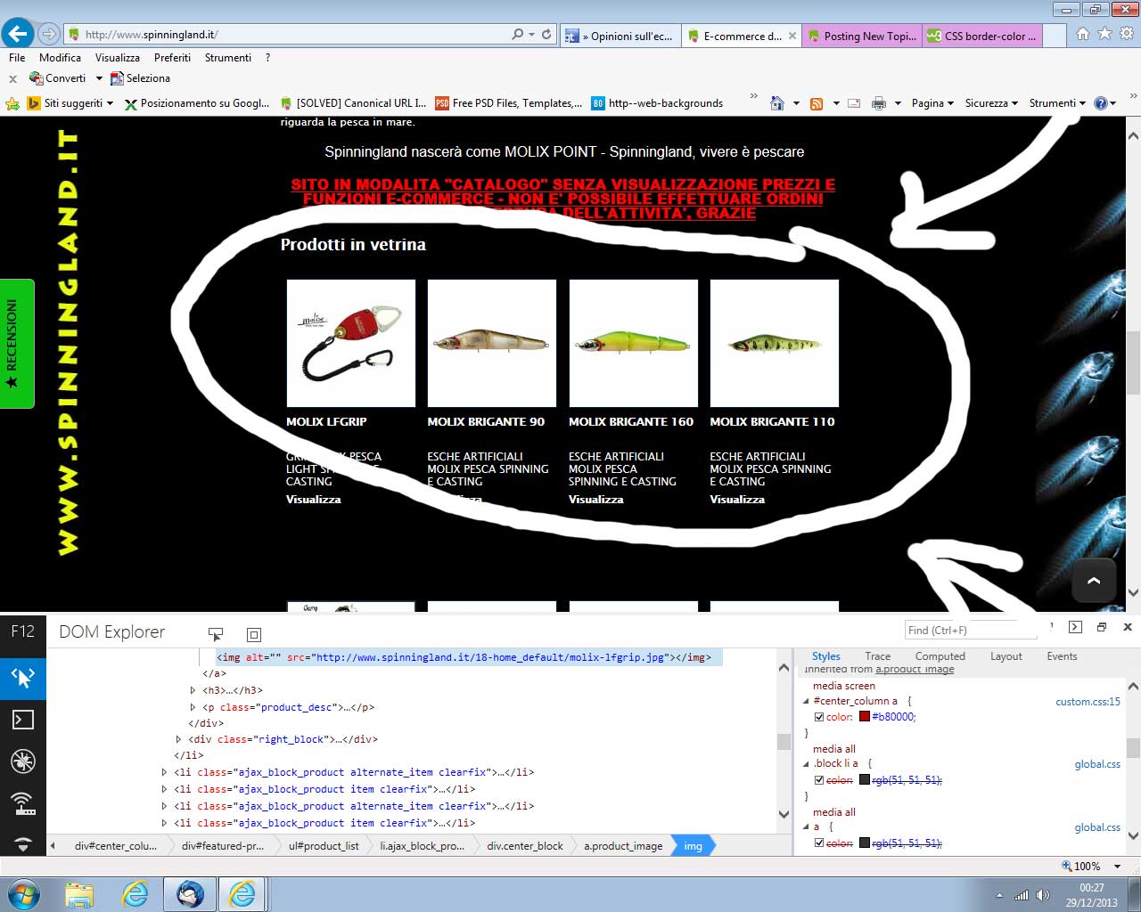The height and width of the screenshot is (912, 1141).
Task: Open the Sicurezza dropdown menu
Action: tap(991, 103)
